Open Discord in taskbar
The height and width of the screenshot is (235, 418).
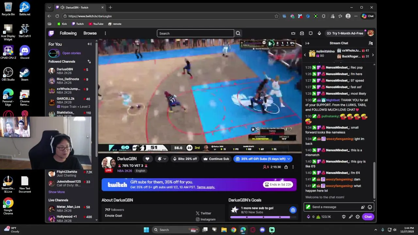(262, 230)
